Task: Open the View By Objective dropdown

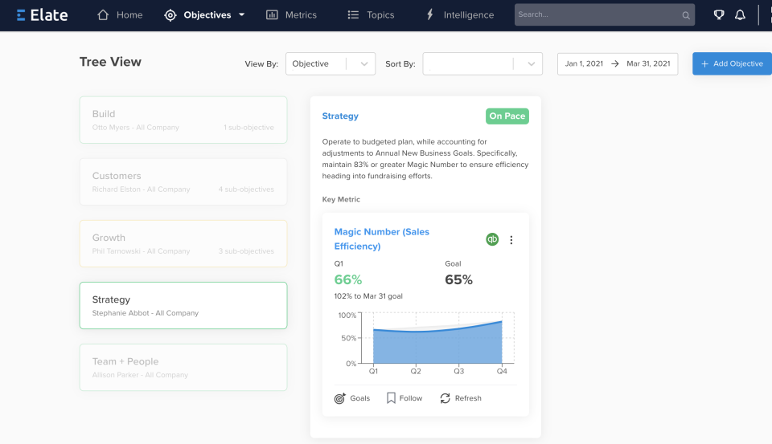Action: coord(331,64)
